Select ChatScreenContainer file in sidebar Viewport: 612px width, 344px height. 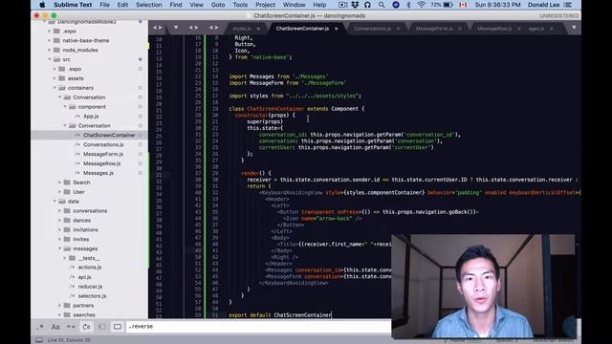click(109, 135)
